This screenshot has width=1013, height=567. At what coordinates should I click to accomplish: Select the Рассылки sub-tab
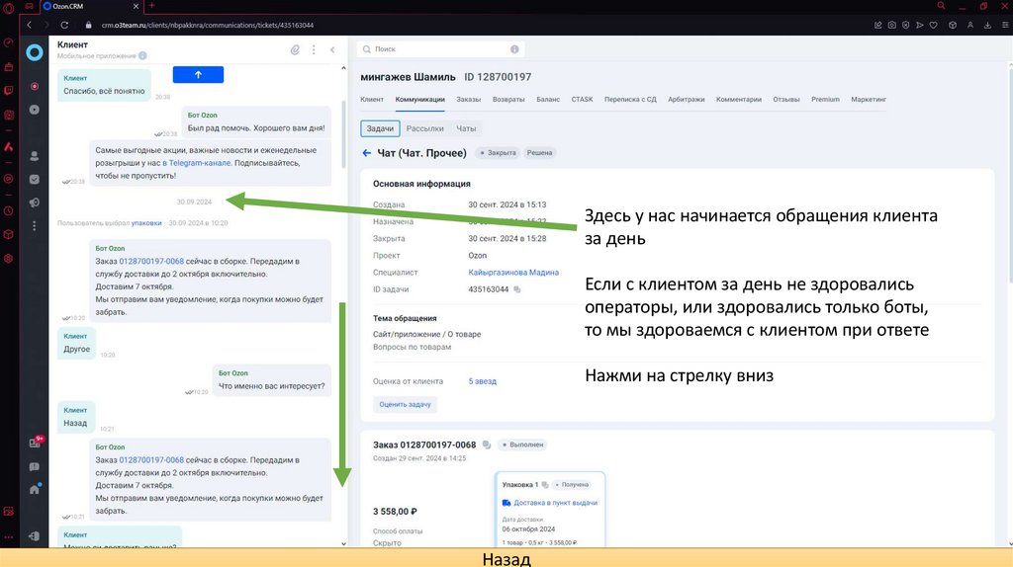tap(424, 128)
